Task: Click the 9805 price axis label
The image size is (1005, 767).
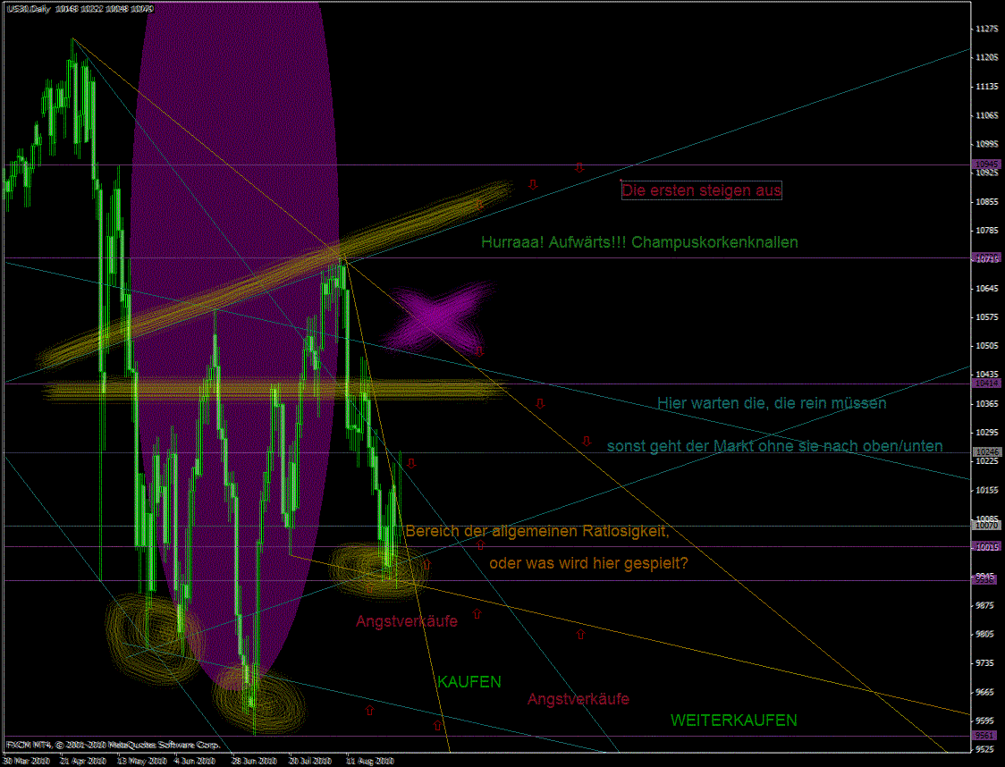Action: [x=987, y=635]
